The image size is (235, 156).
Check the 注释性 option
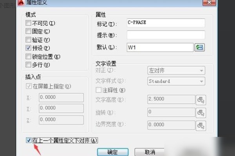click(99, 90)
